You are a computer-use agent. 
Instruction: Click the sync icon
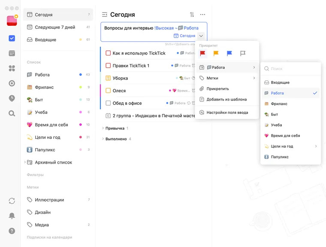(12, 201)
